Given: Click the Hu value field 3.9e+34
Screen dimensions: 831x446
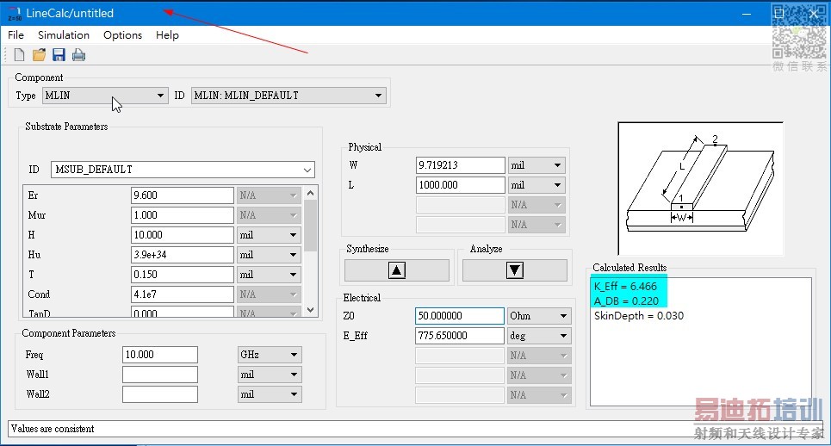Looking at the screenshot, I should [x=182, y=255].
